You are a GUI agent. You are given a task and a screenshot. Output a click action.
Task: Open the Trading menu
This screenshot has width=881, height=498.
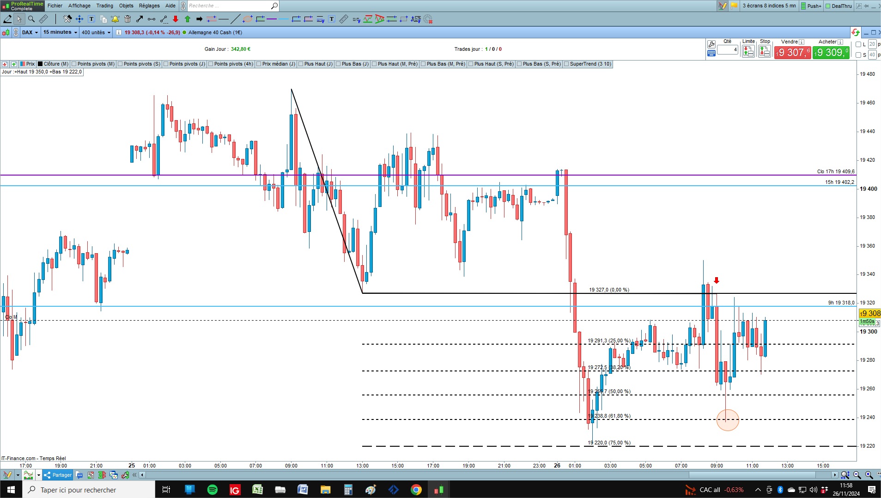coord(104,6)
